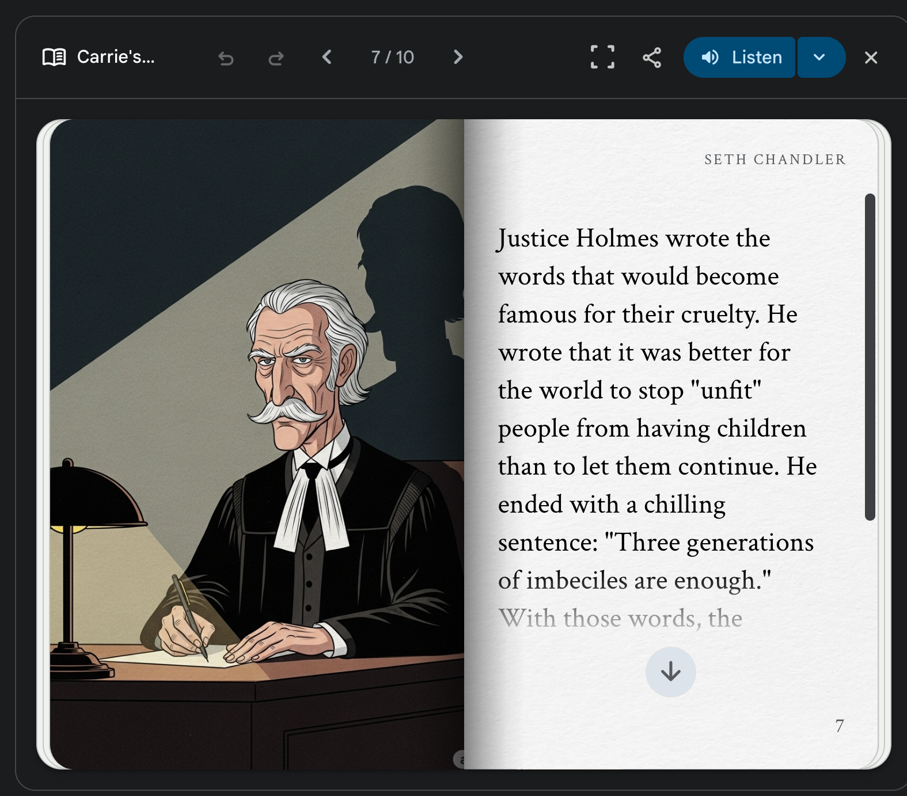Start narration with the Listen button
This screenshot has height=796, width=907.
tap(739, 57)
